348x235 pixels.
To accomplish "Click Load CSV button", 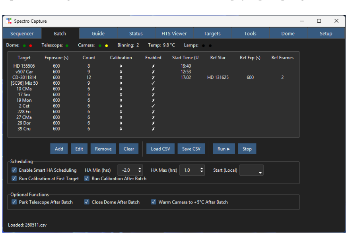I will (160, 149).
